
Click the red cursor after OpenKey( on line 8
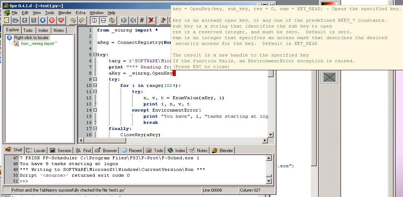(174, 74)
